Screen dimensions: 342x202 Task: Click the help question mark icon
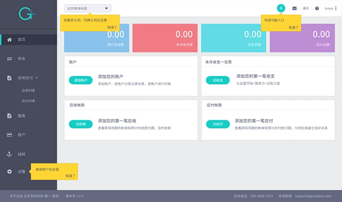[x=317, y=8]
